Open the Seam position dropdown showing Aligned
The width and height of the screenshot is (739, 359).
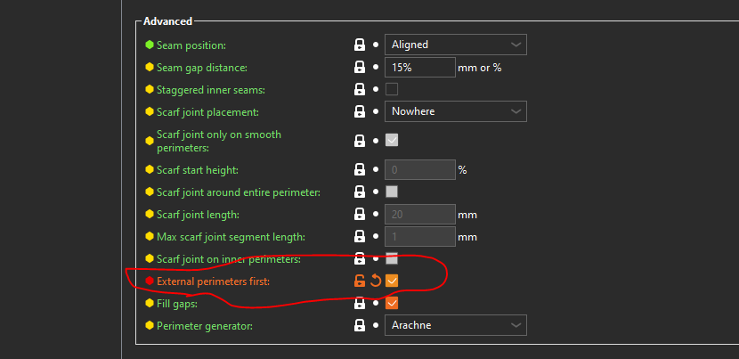pos(456,45)
